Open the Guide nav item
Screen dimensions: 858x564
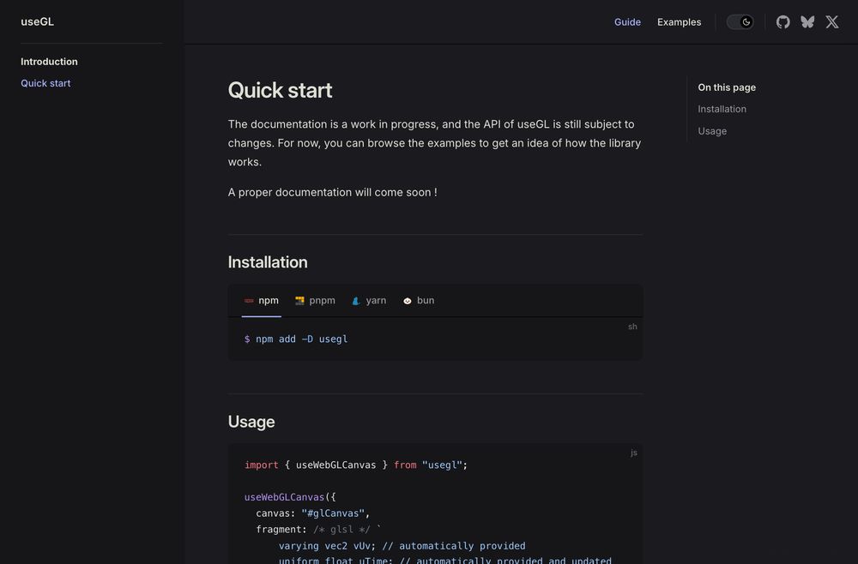627,22
